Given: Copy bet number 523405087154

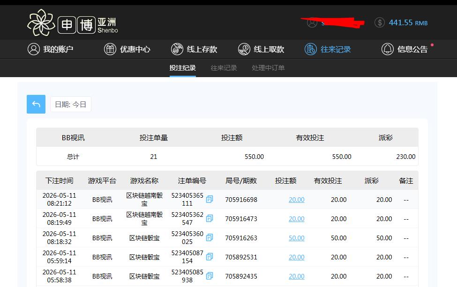Looking at the screenshot, I should coord(209,257).
